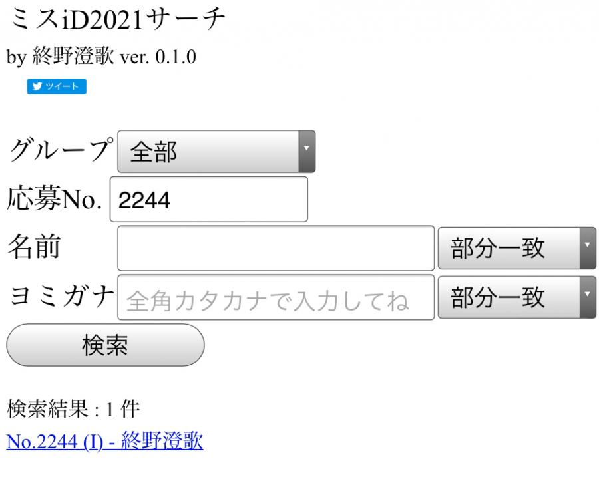Viewport: 599px width, 479px height.
Task: Click the by 終野澄歌 ver. 0.1.0 byline
Action: coord(101,57)
